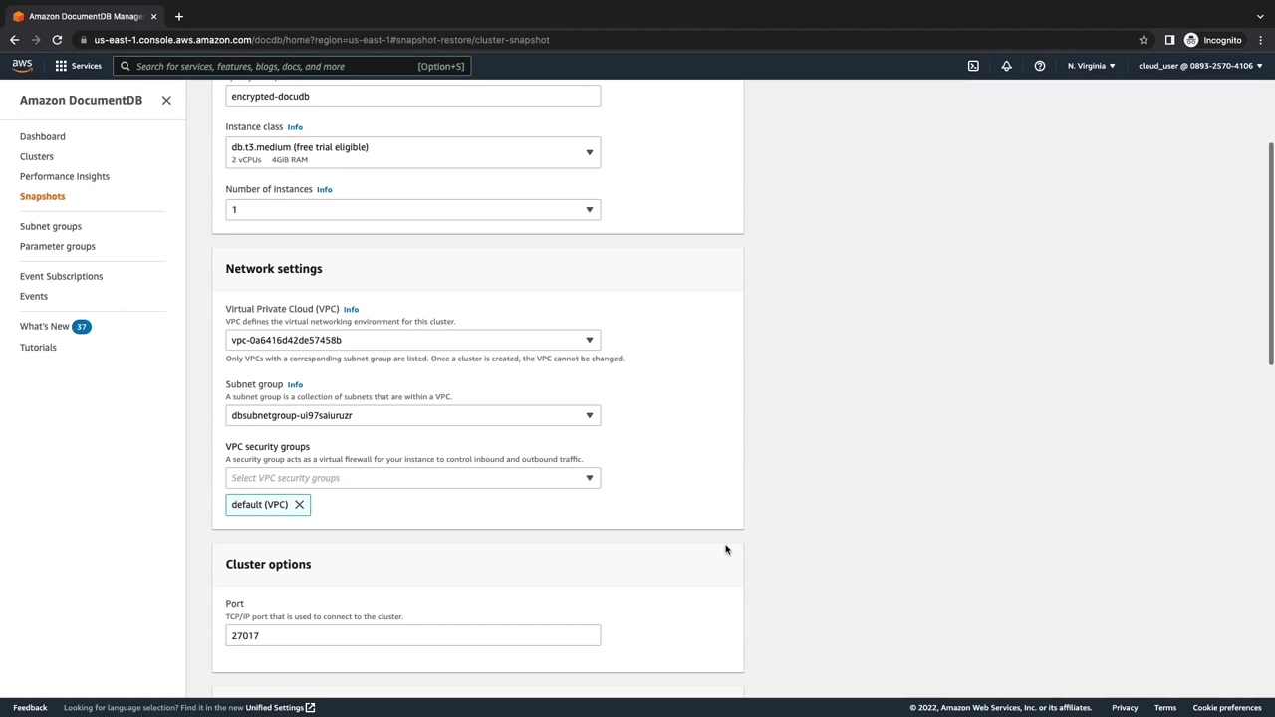Click the Cluster options section heading
1275x717 pixels.
click(x=268, y=564)
